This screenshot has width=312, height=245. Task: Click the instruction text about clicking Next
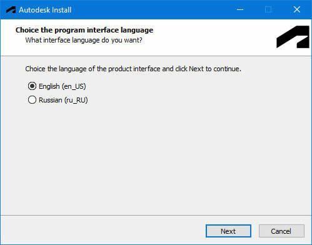point(133,69)
